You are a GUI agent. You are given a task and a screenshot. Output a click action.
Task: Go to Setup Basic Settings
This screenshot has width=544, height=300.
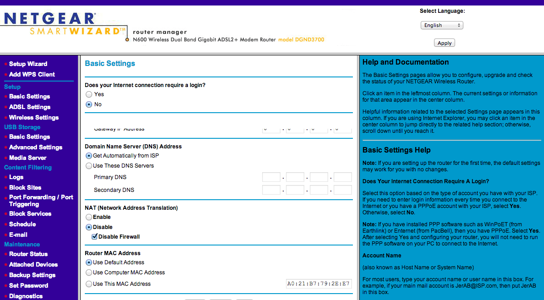[x=29, y=97]
